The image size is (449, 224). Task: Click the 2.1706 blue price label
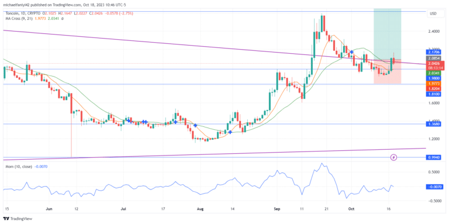434,52
